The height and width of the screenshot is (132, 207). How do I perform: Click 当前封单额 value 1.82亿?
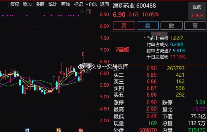(177, 38)
